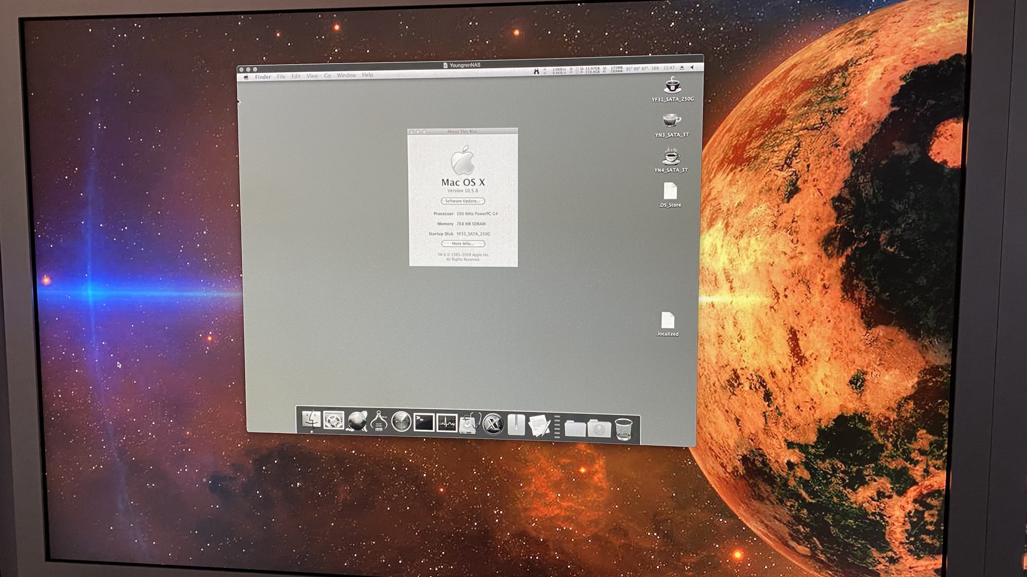Open the zipper archive icon in Dock
This screenshot has height=577, width=1027.
point(516,425)
